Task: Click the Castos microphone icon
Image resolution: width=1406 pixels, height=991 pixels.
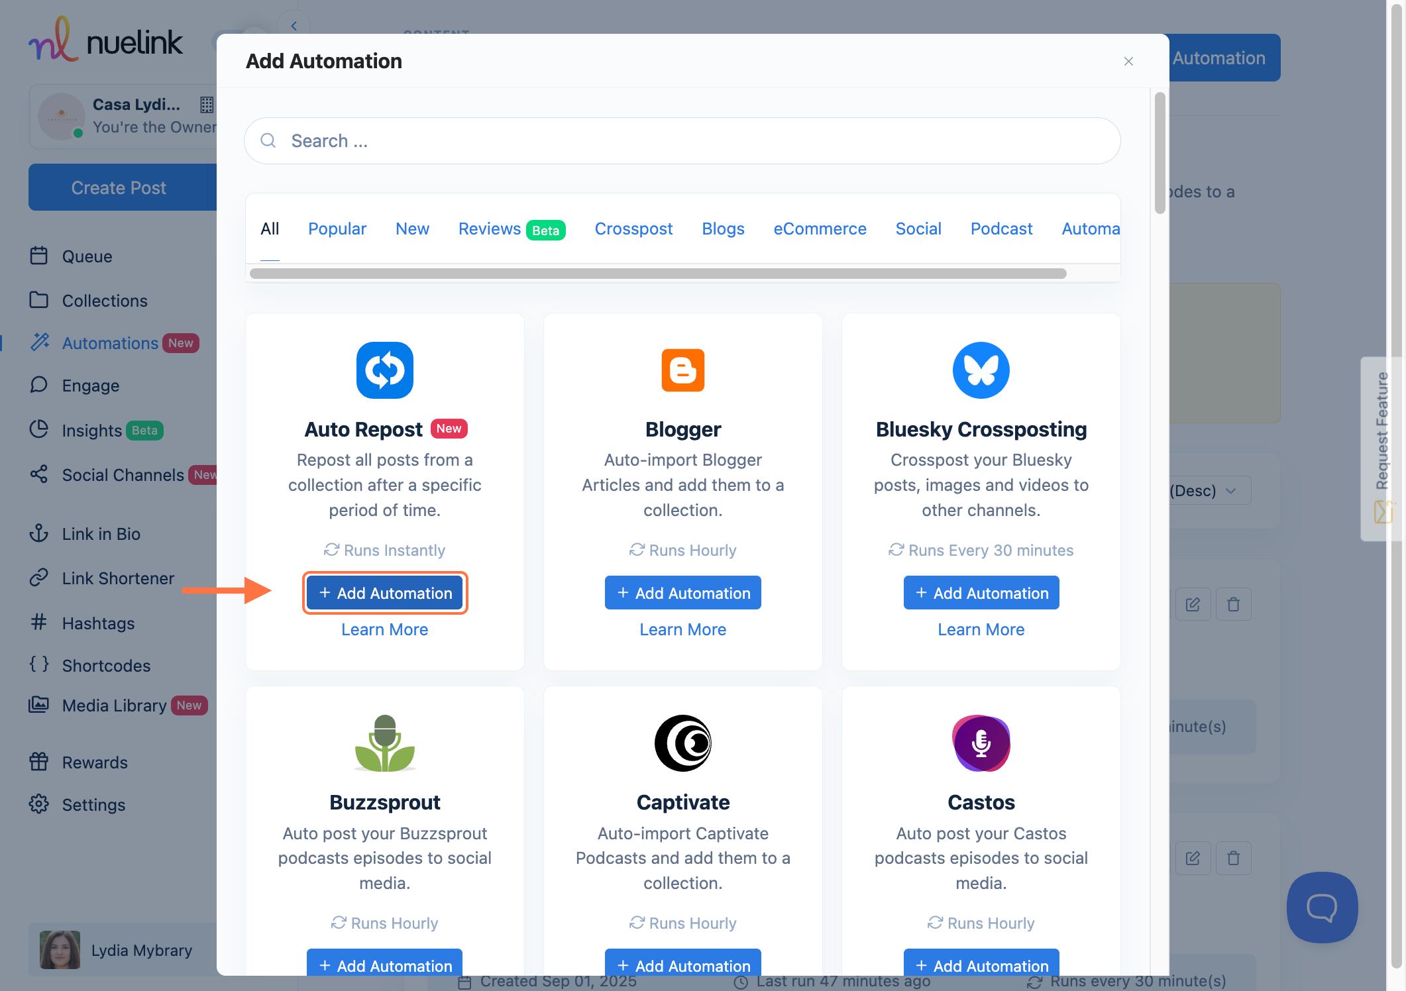Action: pyautogui.click(x=981, y=743)
